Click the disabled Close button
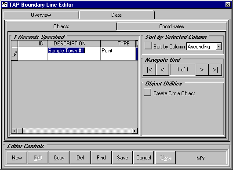 click(x=165, y=158)
